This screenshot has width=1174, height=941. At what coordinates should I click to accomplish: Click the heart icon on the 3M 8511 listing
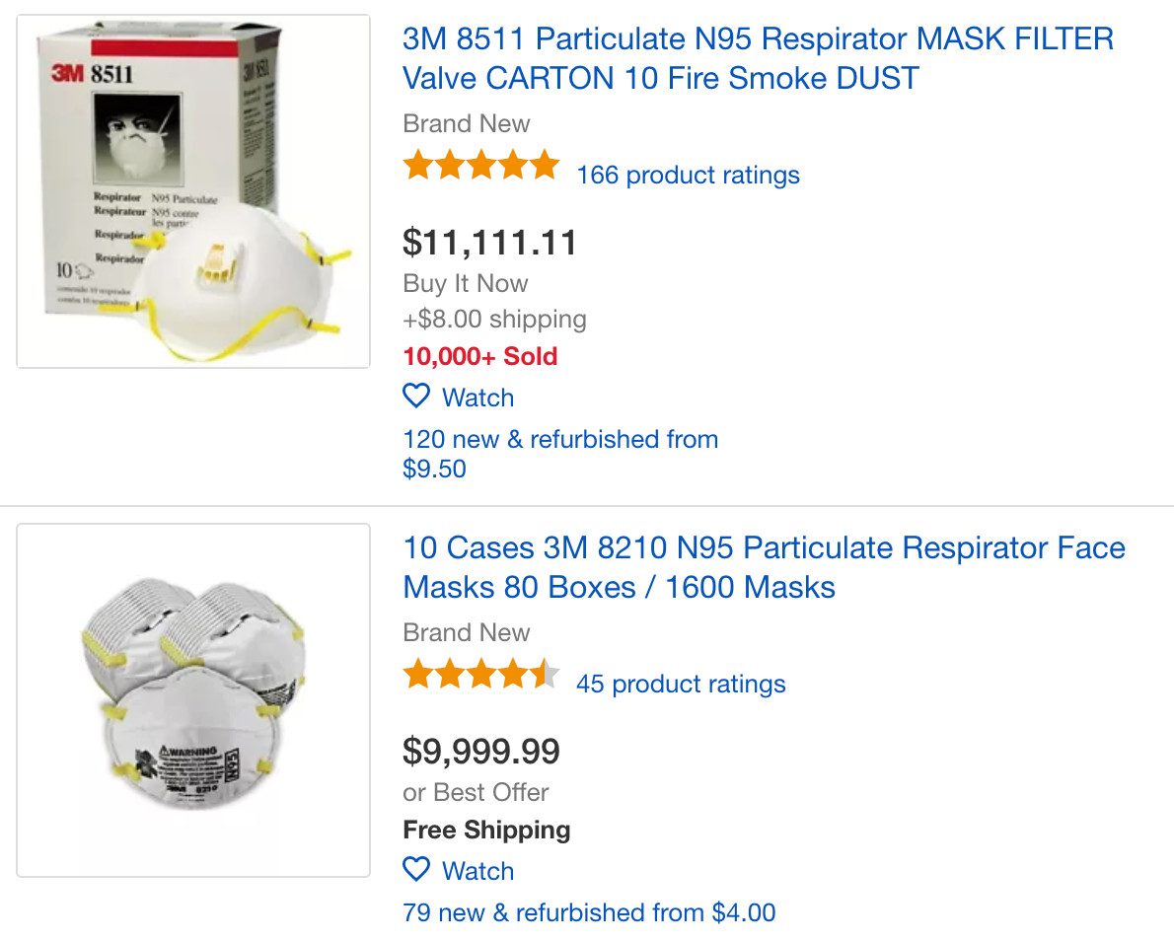click(416, 397)
